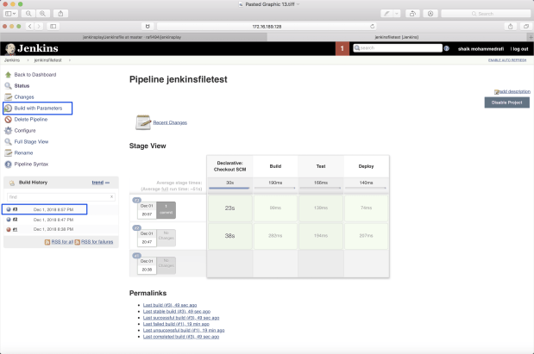Click the search help question icon
Viewport: 534px width, 354px height.
tap(447, 48)
